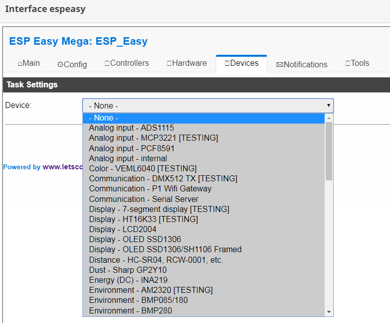Pick Dust - Sharp GP2Y10

[204, 270]
